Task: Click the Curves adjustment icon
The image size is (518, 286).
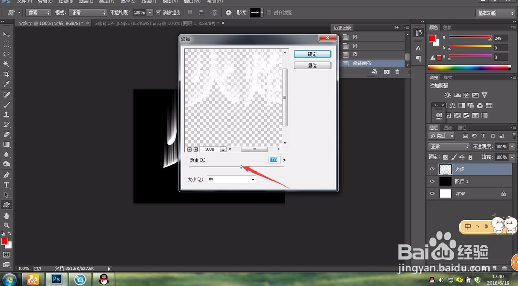Action: pos(466,95)
